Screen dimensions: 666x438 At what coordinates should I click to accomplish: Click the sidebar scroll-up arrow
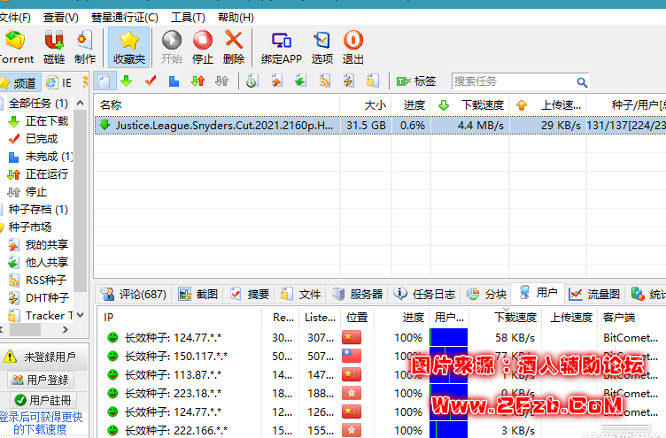(x=81, y=104)
